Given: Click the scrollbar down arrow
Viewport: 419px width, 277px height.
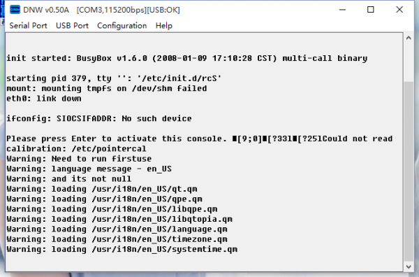Looking at the screenshot, I should [x=409, y=267].
